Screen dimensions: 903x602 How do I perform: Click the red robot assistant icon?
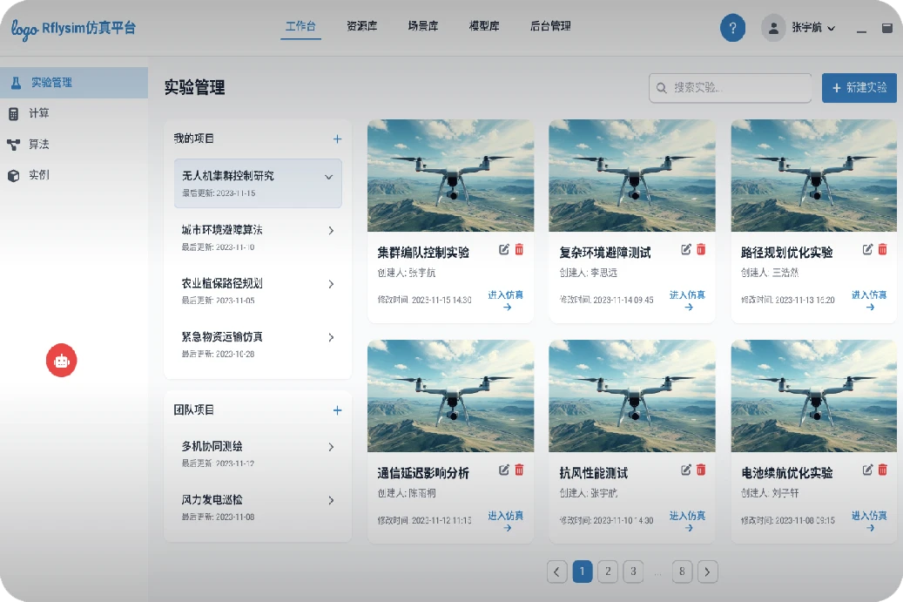(x=61, y=360)
